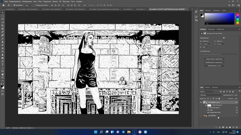Screen dimensions: 241x135
Task: Select the Clone Stamp tool
Action: tap(3, 42)
